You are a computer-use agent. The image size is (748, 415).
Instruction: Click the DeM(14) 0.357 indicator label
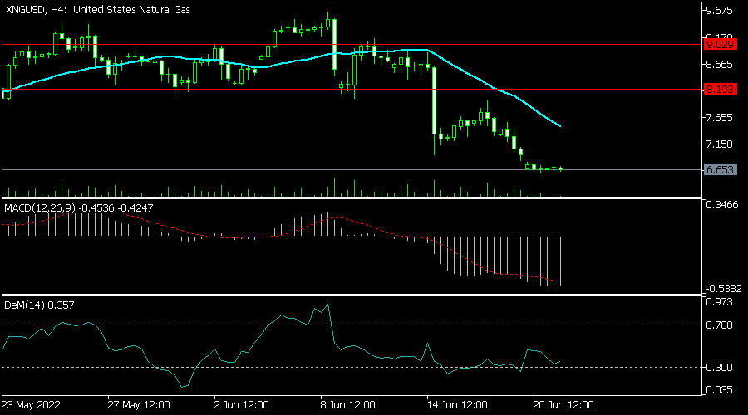click(39, 305)
